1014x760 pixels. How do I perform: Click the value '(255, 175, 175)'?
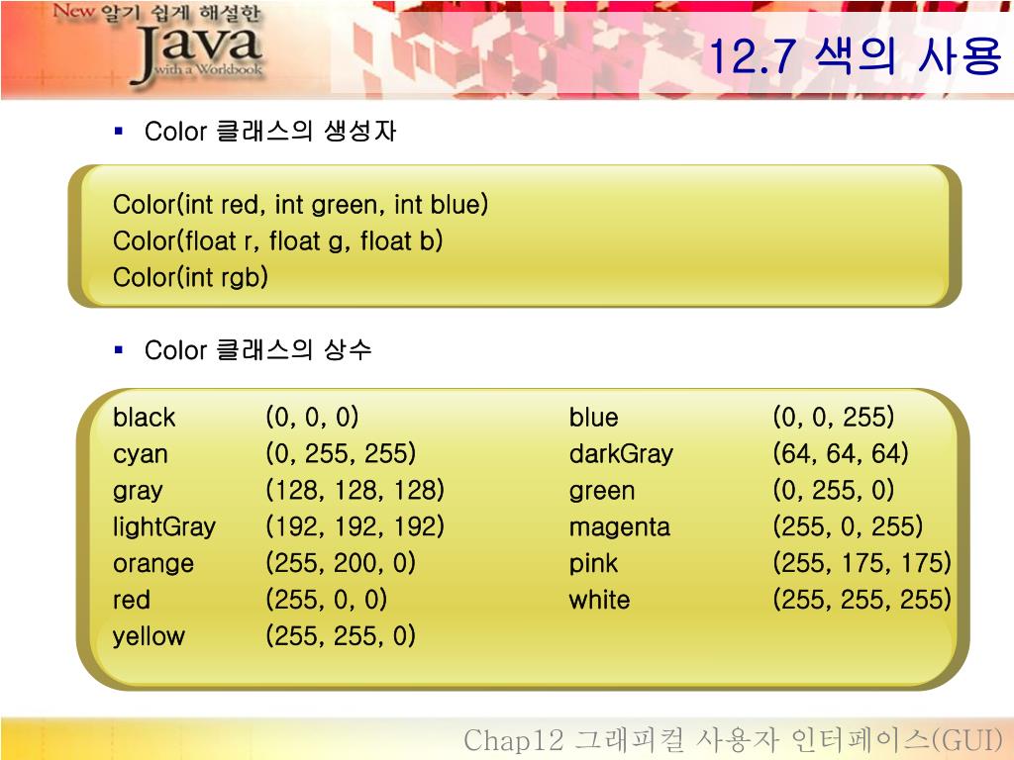click(862, 563)
